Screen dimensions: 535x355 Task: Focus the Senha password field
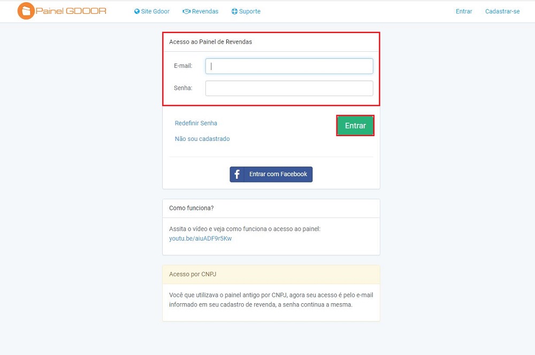[289, 88]
